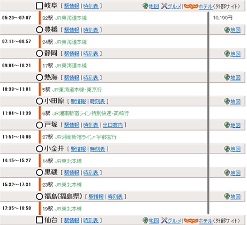247x225 pixels.
Task: Click the globe map icon for 戸塚
Action: [227, 125]
